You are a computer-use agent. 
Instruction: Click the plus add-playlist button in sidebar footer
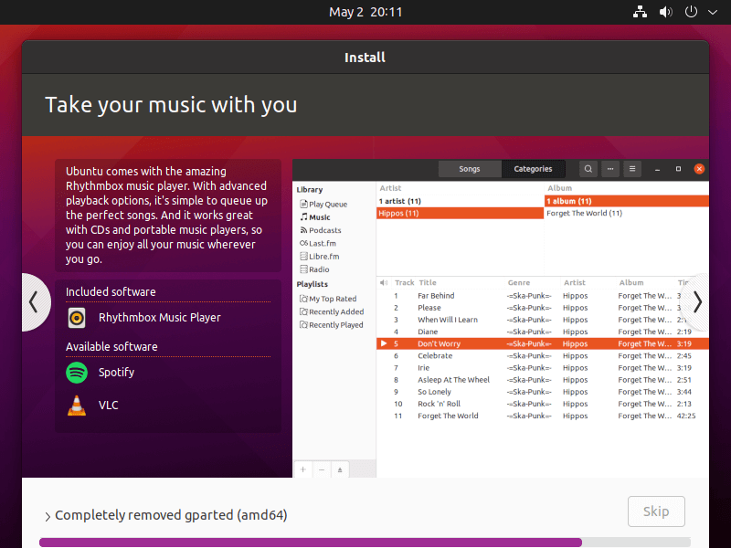(303, 469)
